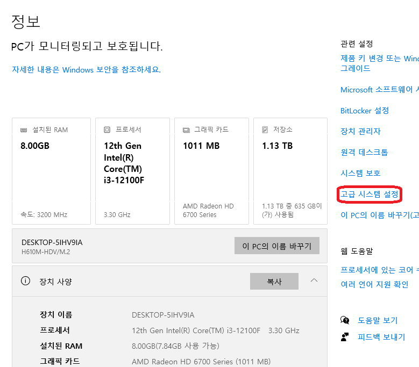Image resolution: width=419 pixels, height=367 pixels.
Task: Collapse the 장치 사양 section chevron
Action: pos(314,280)
